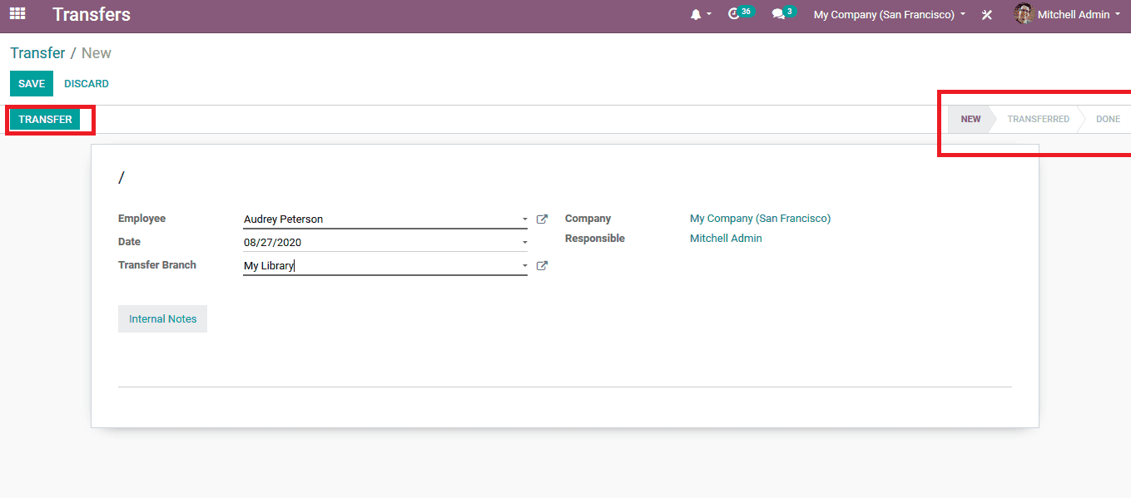Click the notification bell icon
This screenshot has height=498, width=1131.
point(696,14)
